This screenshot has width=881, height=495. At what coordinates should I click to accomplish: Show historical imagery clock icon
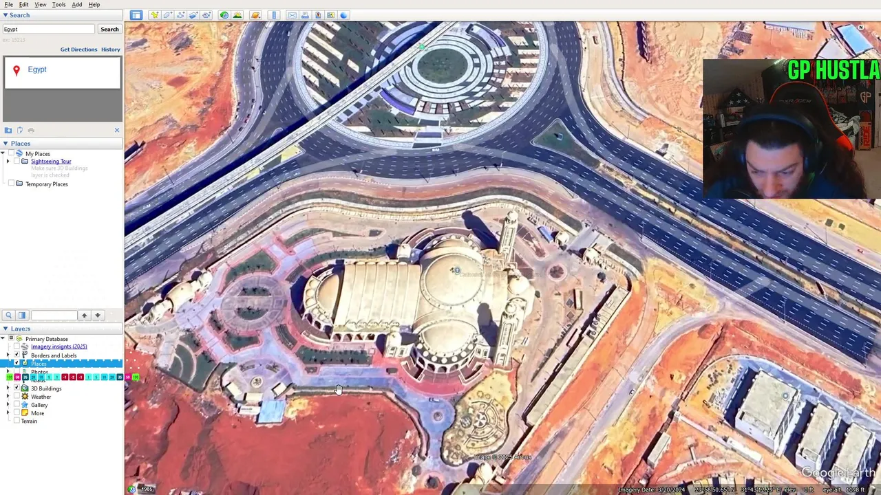click(x=224, y=14)
